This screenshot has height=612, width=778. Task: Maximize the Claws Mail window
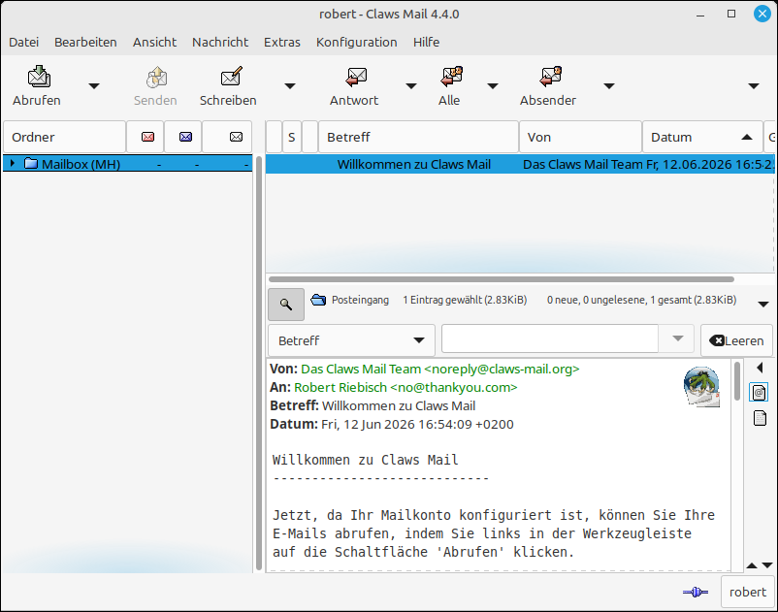click(x=731, y=14)
